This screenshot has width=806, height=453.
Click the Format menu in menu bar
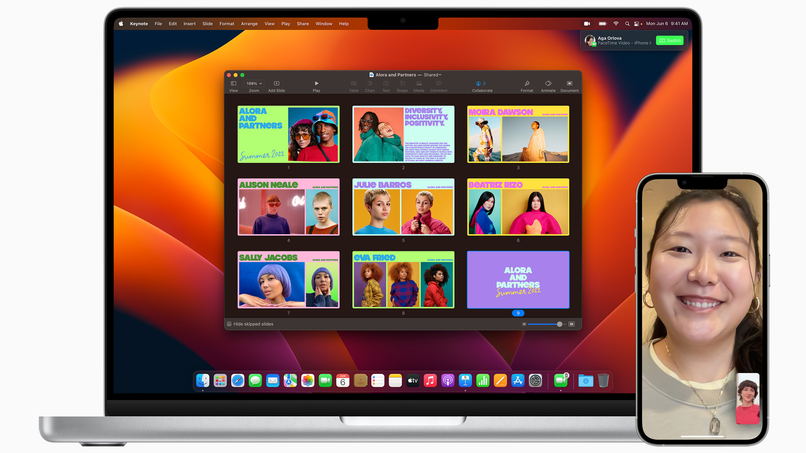(225, 23)
